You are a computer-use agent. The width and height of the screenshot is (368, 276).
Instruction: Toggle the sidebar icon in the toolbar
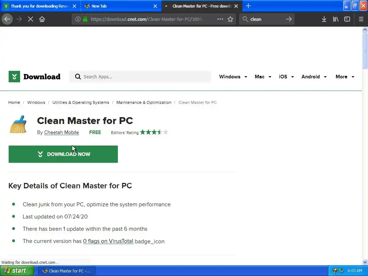pyautogui.click(x=347, y=19)
